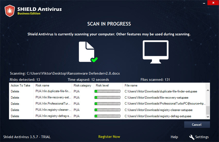Click risk level bar for duplicate-file-finder
Image resolution: width=219 pixels, height=142 pixels.
click(x=107, y=91)
